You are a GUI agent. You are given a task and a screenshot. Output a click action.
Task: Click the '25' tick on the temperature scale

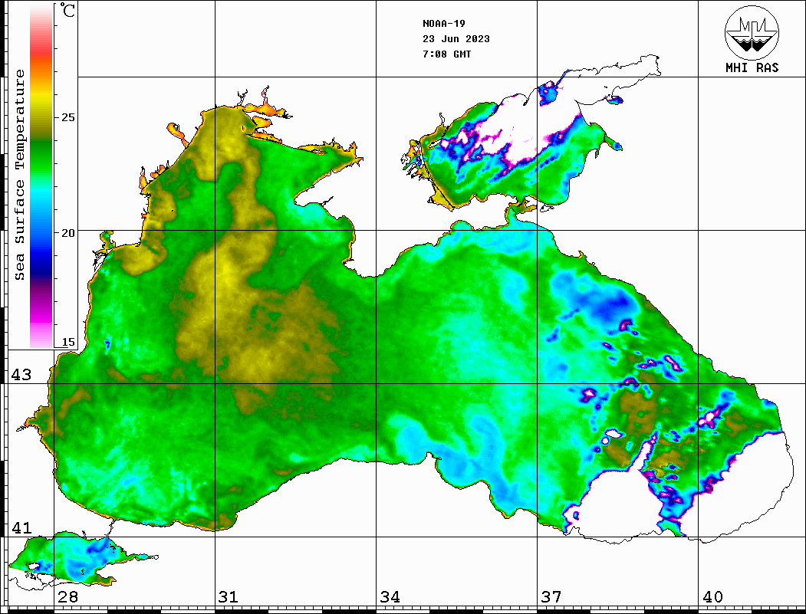pyautogui.click(x=67, y=117)
